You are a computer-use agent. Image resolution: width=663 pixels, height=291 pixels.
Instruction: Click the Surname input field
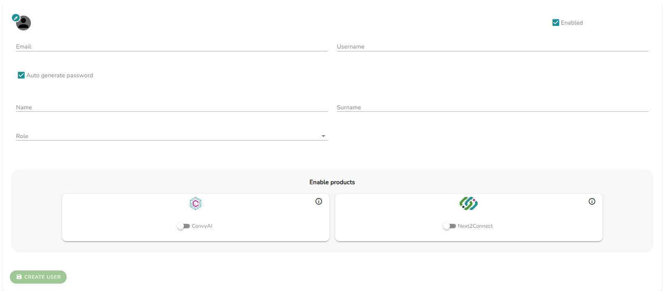(493, 107)
